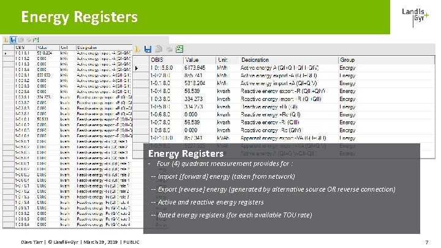This screenshot has width=441, height=248.
Task: Open the folder icon in the right table window toolbar
Action: (x=137, y=49)
